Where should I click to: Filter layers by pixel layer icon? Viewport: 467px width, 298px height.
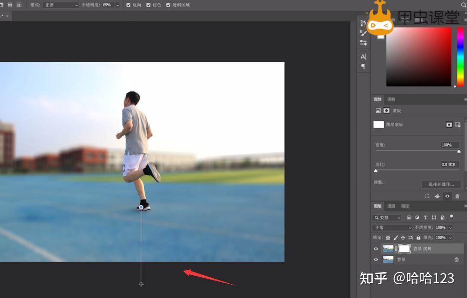(409, 217)
